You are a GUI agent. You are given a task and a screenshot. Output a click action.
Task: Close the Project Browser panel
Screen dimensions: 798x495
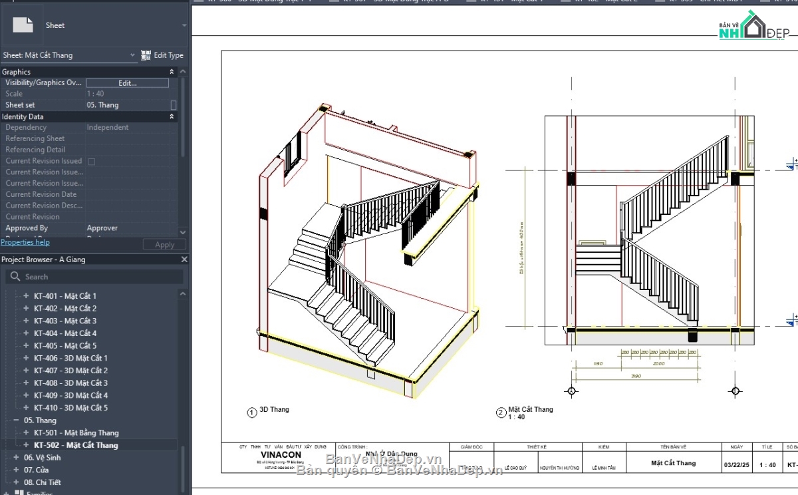point(184,259)
